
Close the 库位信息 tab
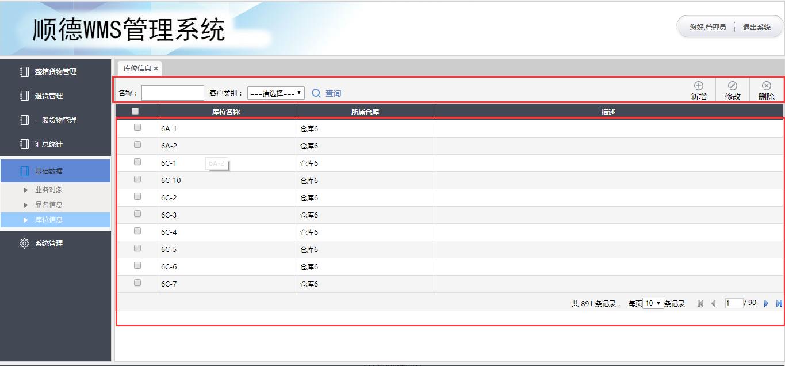(x=156, y=68)
